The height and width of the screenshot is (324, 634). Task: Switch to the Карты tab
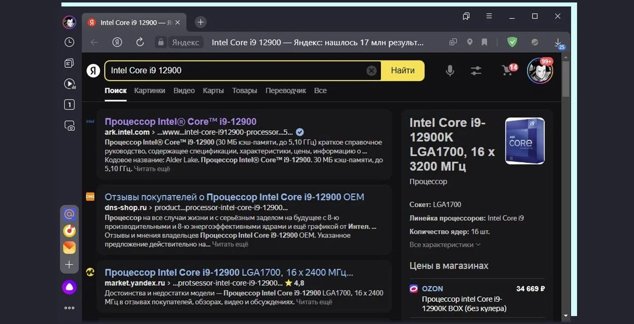tap(213, 91)
